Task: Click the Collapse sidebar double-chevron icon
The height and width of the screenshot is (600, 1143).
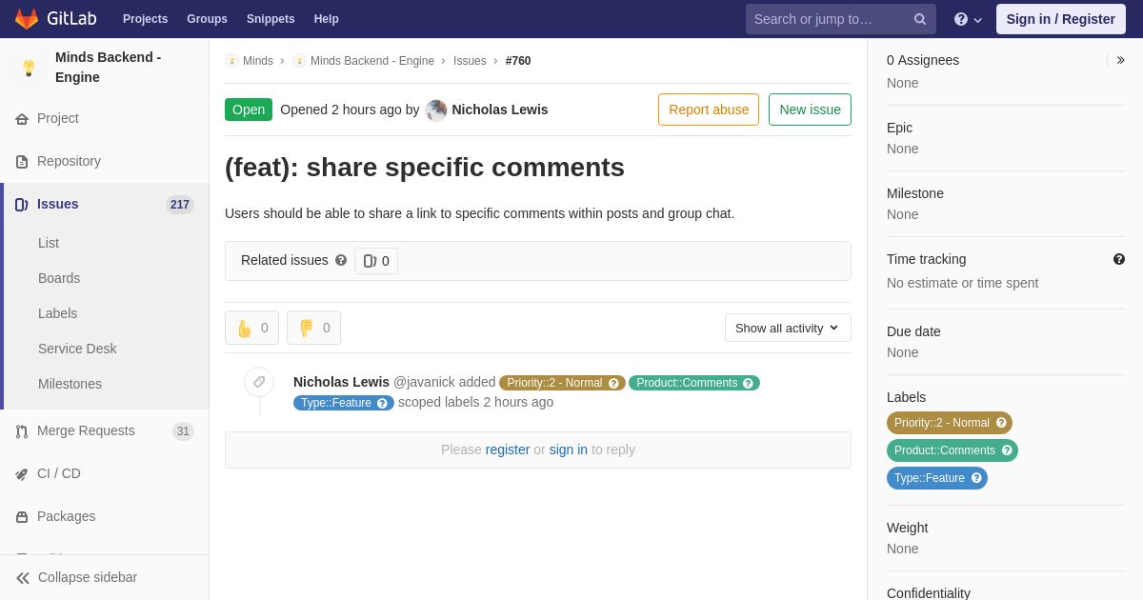Action: tap(23, 578)
